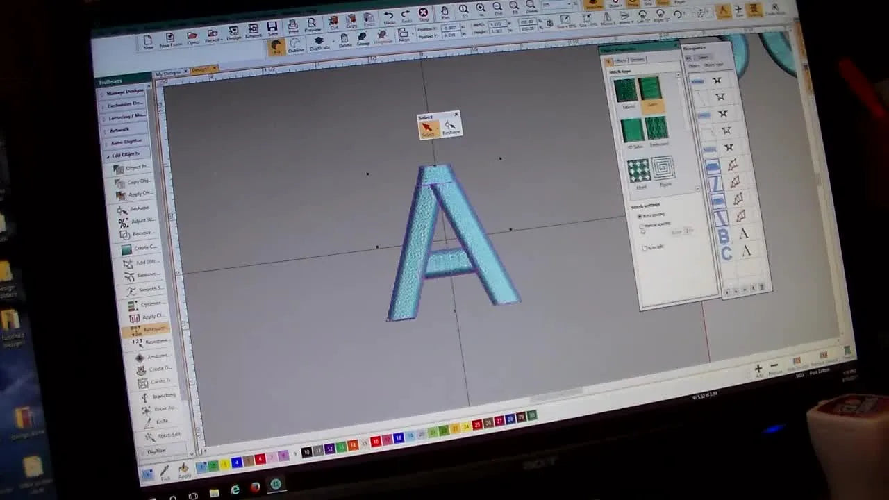Open a design file with Open icon
This screenshot has width=889, height=500.
coord(192,37)
